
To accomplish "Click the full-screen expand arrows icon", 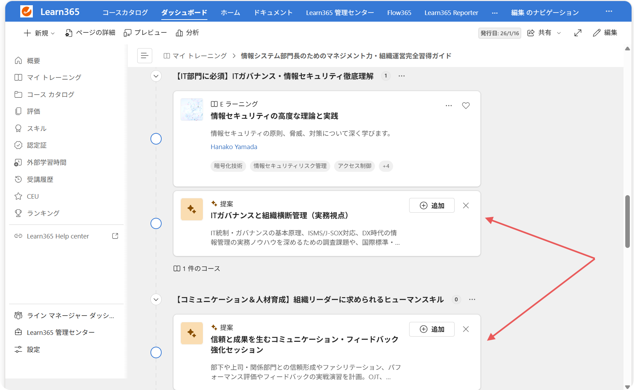I will [x=578, y=33].
